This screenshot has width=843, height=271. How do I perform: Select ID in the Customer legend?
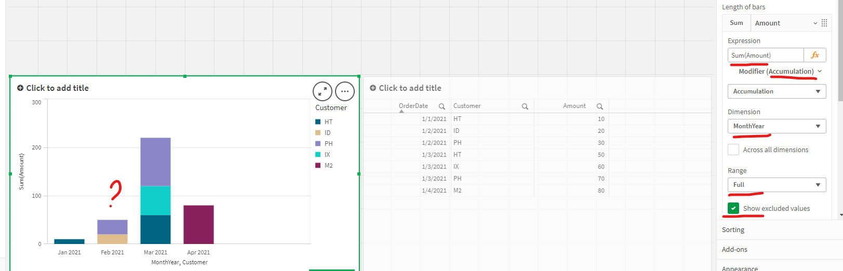point(323,133)
